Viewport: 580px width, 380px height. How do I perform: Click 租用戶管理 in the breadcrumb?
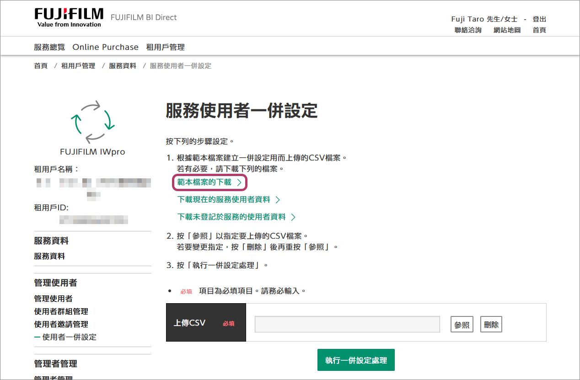coord(78,66)
